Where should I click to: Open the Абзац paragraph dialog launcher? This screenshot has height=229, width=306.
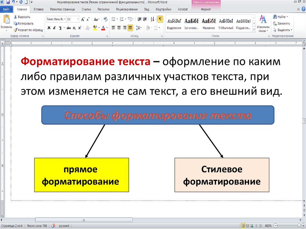(162, 36)
